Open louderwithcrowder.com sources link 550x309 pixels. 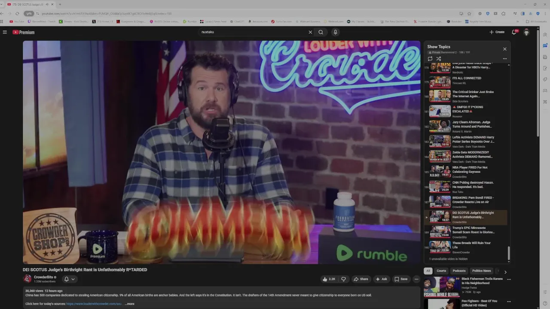tap(94, 304)
